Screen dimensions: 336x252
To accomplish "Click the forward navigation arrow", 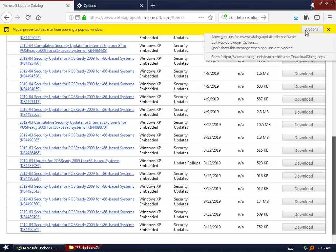I will coord(18,17).
